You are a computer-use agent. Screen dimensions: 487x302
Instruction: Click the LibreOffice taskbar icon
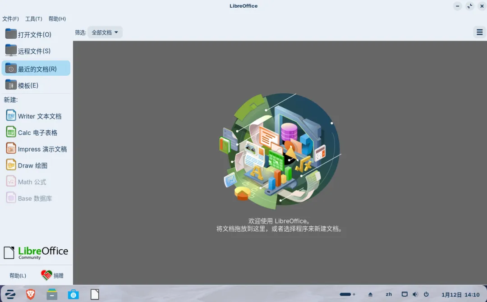(95, 294)
